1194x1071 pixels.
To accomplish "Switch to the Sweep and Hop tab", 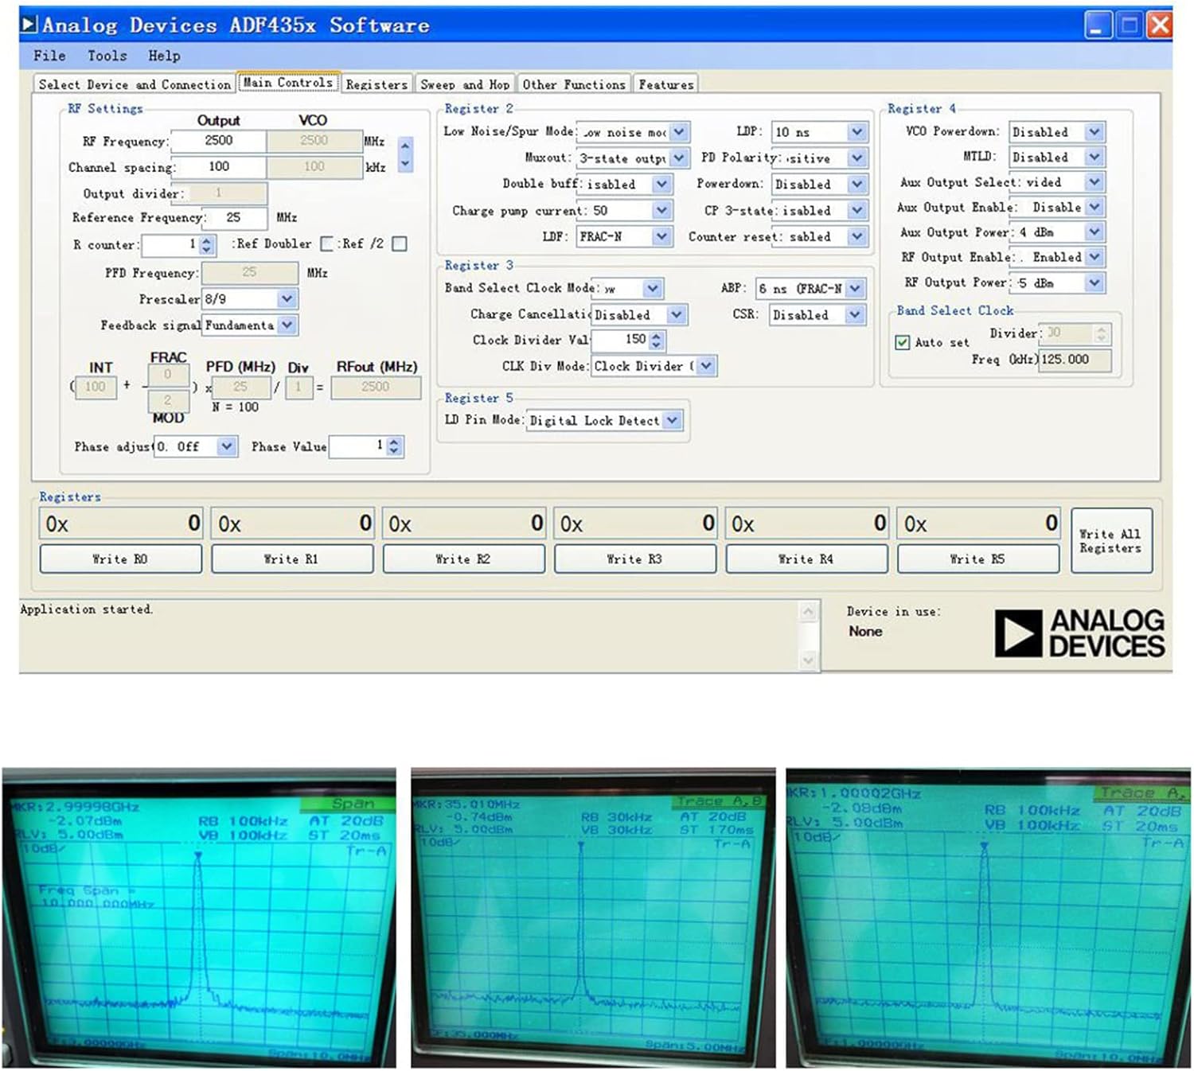I will click(x=466, y=84).
